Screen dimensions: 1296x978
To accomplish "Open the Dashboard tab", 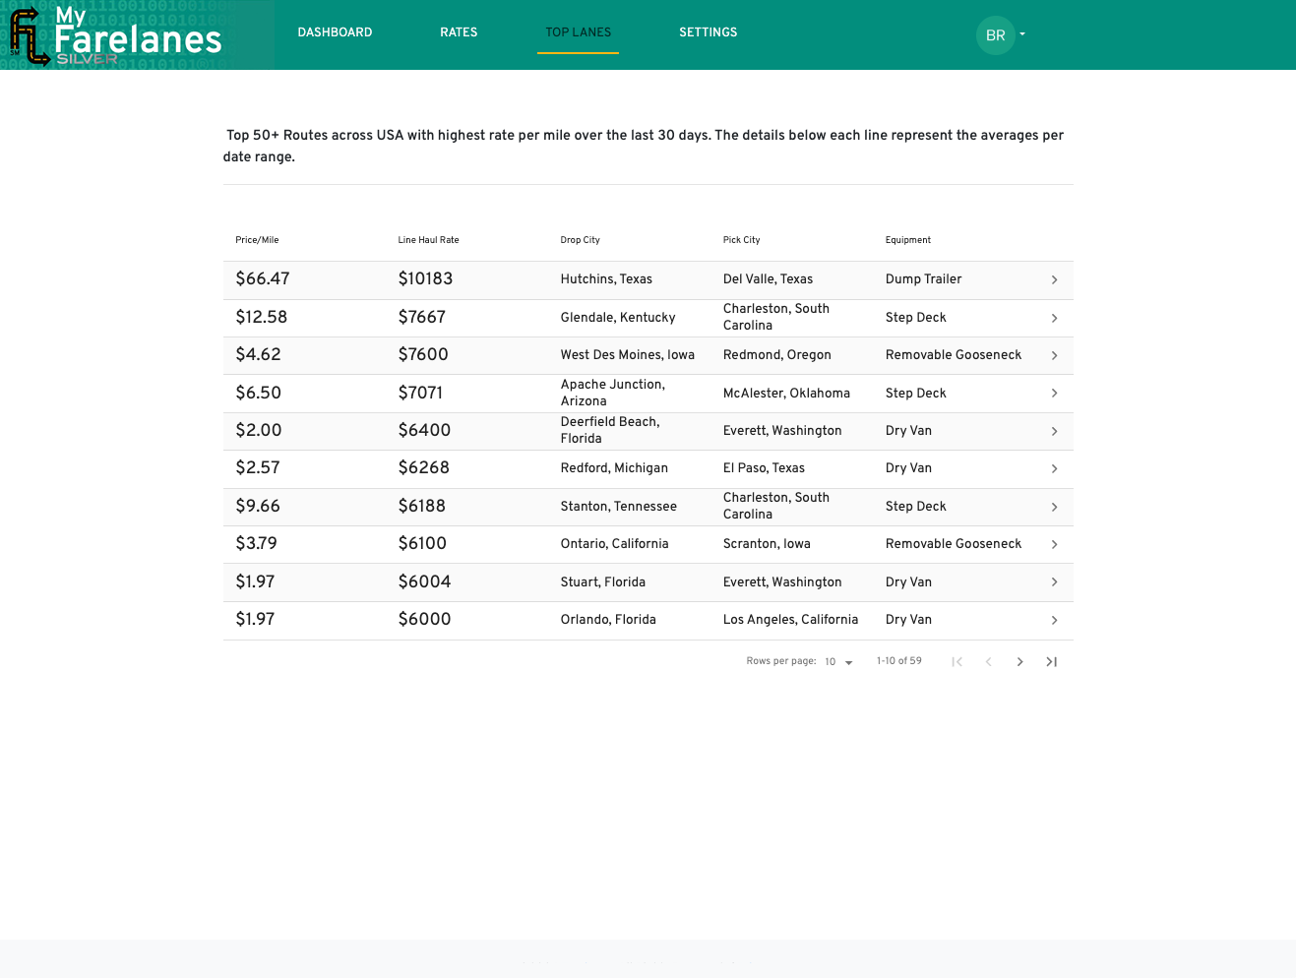I will click(x=335, y=32).
